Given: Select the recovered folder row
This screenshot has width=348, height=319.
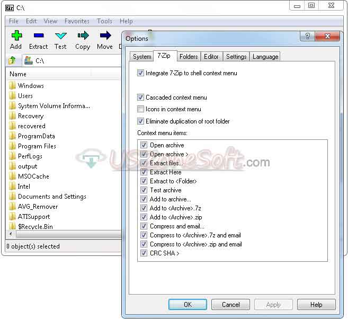Looking at the screenshot, I should 31,126.
